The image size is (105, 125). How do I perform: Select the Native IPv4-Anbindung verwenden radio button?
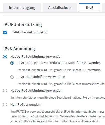tap(5, 56)
